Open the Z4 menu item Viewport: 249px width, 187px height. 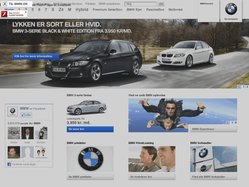[61, 10]
